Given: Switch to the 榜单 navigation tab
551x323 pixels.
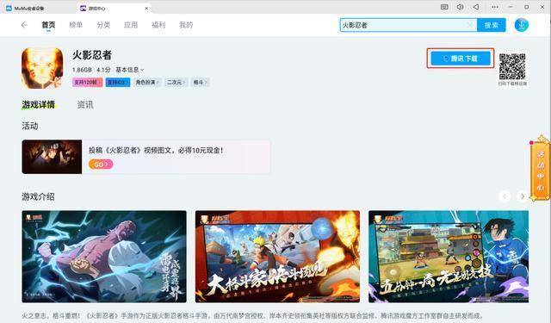Looking at the screenshot, I should pyautogui.click(x=76, y=25).
